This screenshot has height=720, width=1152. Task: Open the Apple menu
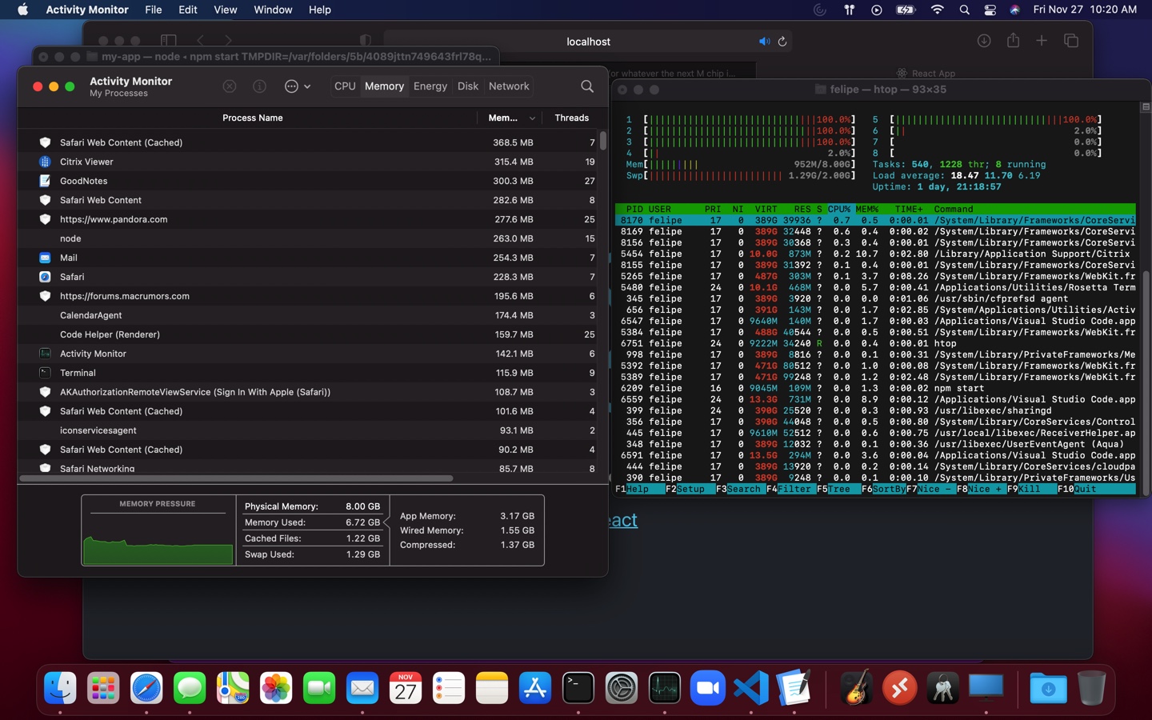pyautogui.click(x=22, y=10)
